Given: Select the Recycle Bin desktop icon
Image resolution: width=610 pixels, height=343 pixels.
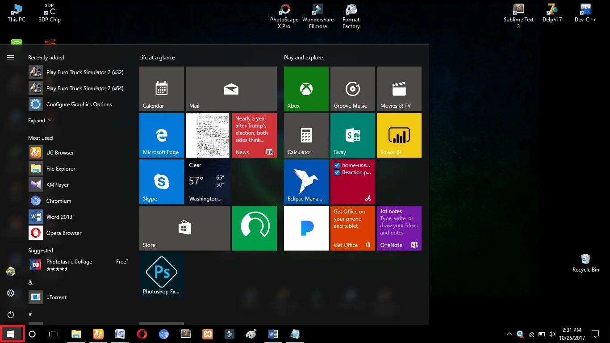Looking at the screenshot, I should pyautogui.click(x=586, y=263).
